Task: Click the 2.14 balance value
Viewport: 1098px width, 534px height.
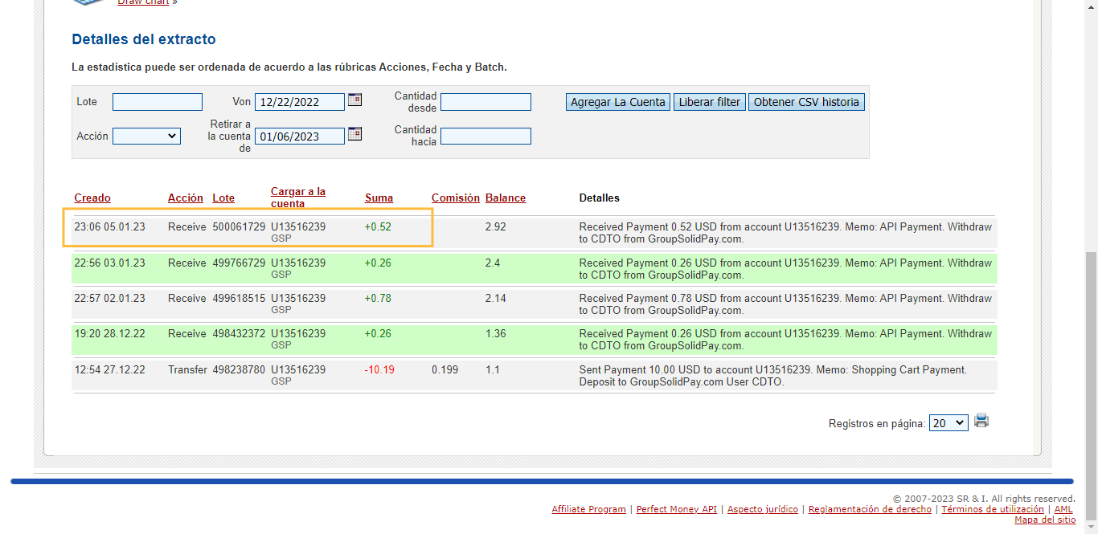Action: (496, 298)
